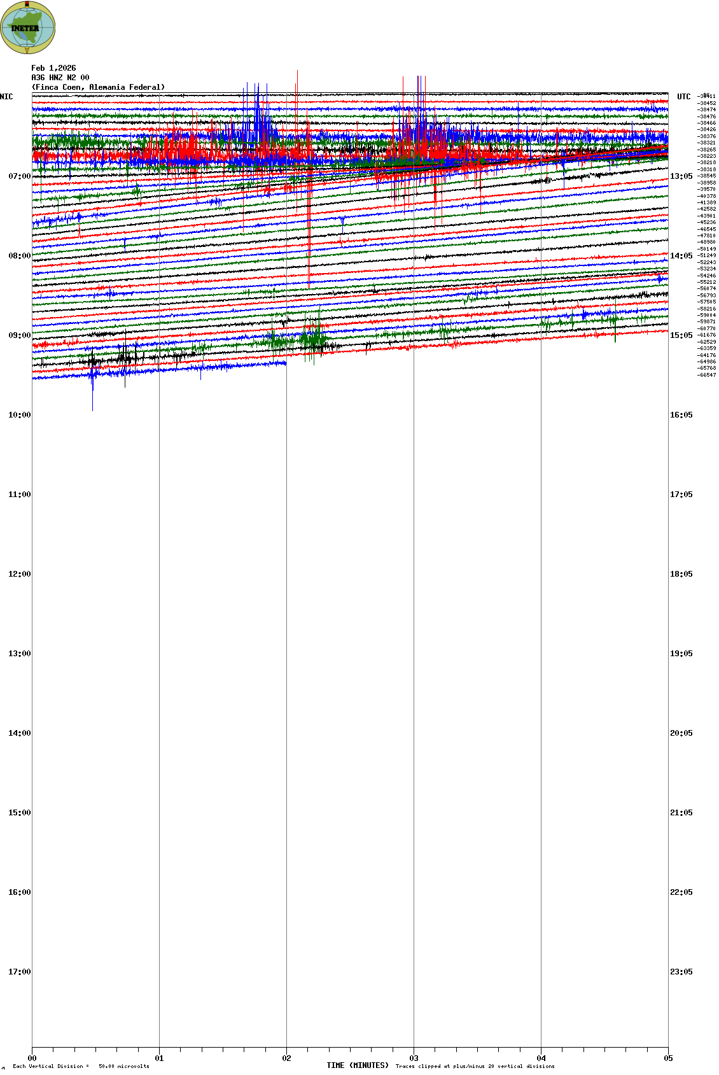Click the 00 minute axis tick label
The width and height of the screenshot is (719, 1075).
point(32,1058)
